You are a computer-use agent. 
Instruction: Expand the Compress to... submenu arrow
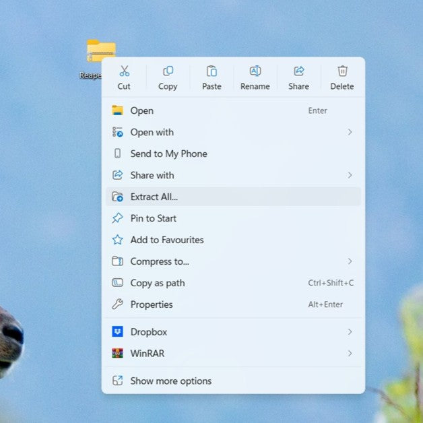click(350, 261)
